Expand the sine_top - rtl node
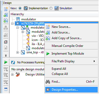The width and height of the screenshot is (99, 94). [x=18, y=52]
